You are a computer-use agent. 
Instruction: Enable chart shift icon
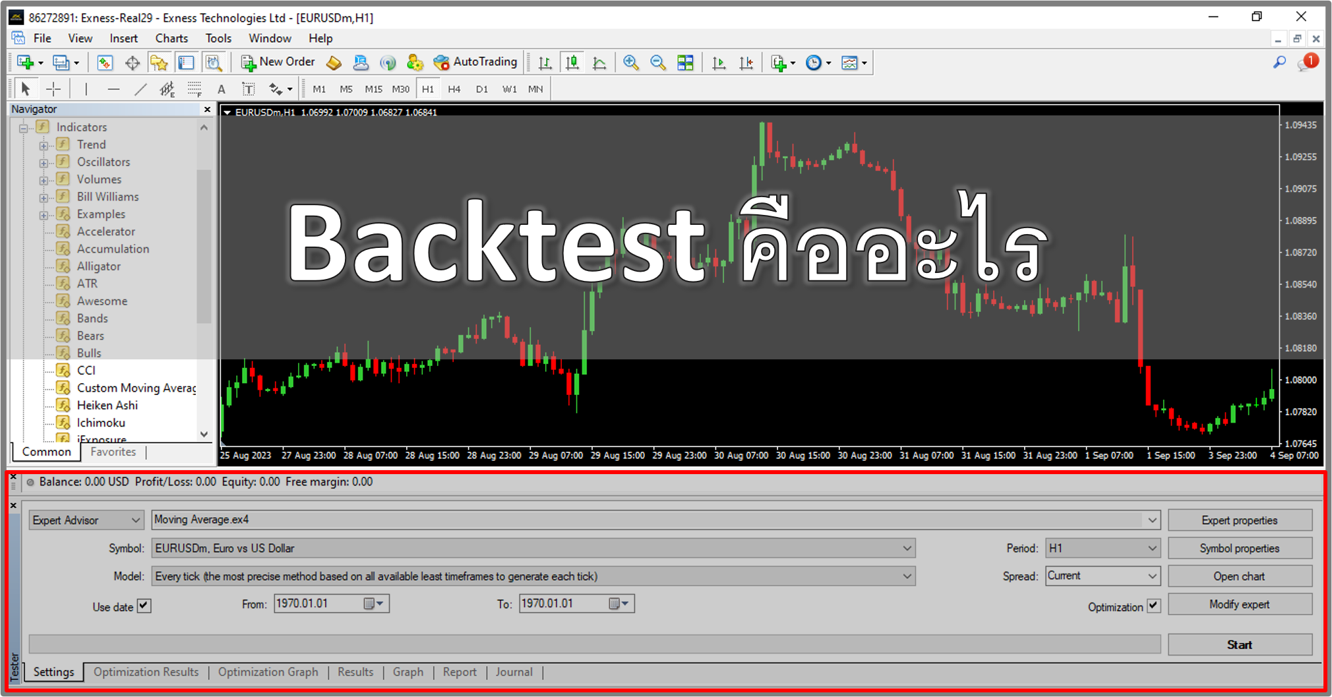pyautogui.click(x=746, y=63)
